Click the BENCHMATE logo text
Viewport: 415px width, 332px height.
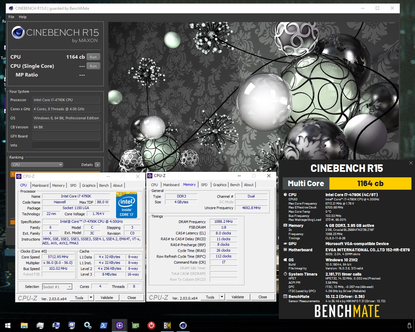(x=347, y=311)
